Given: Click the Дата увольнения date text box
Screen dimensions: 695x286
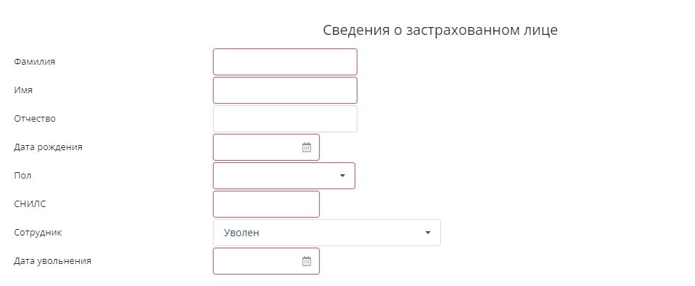Looking at the screenshot, I should [266, 261].
